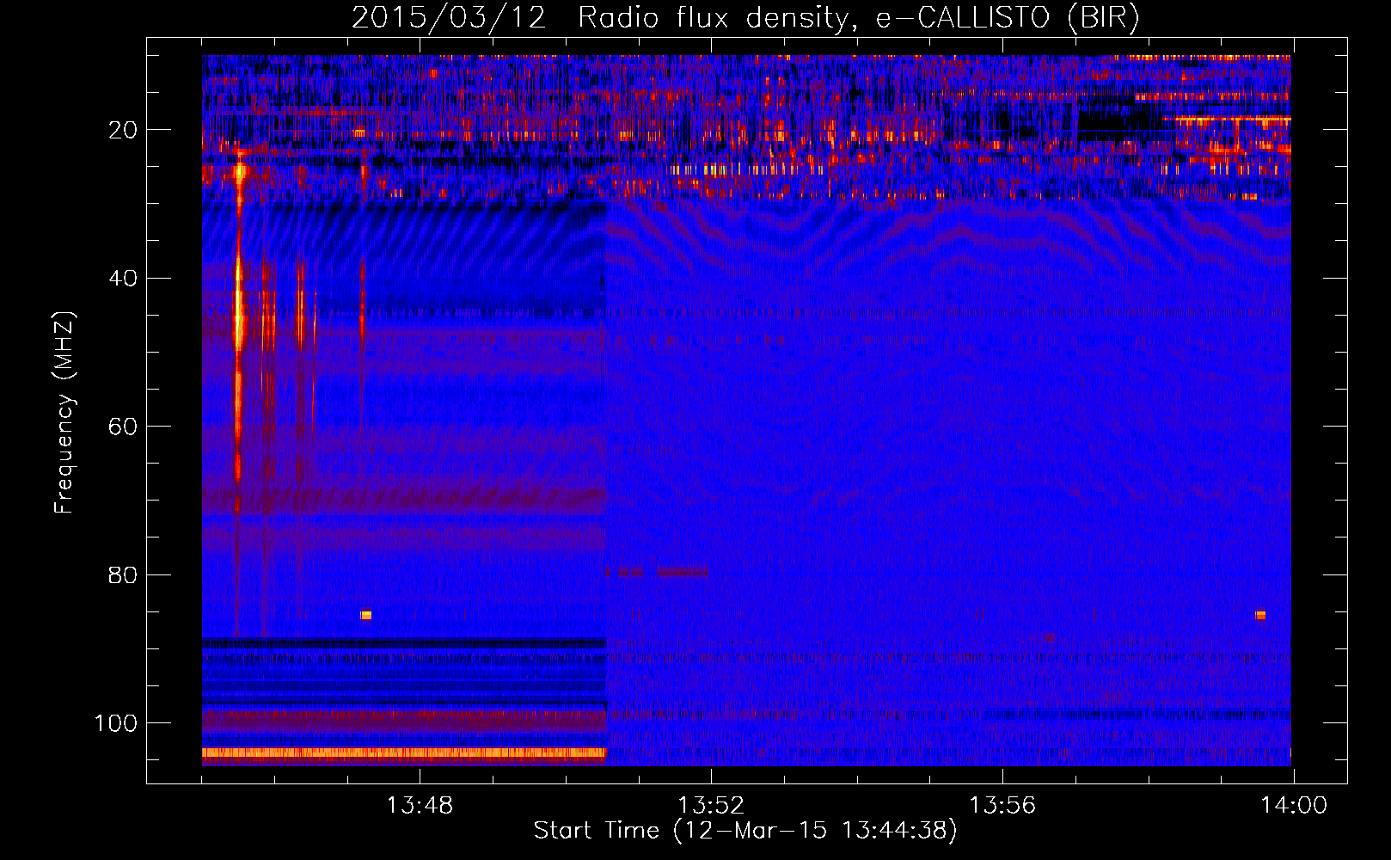Click the 100 frequency tick label

pyautogui.click(x=116, y=723)
